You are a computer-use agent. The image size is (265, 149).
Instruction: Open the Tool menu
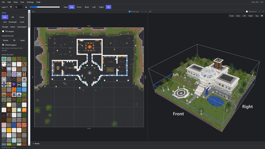pos(22,2)
